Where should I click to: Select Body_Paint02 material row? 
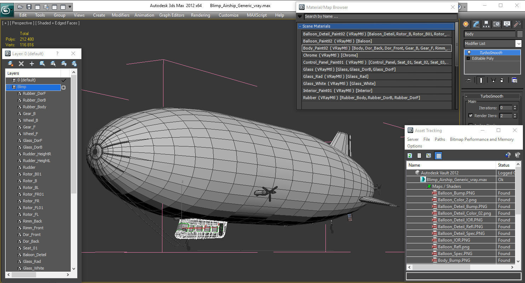point(377,48)
